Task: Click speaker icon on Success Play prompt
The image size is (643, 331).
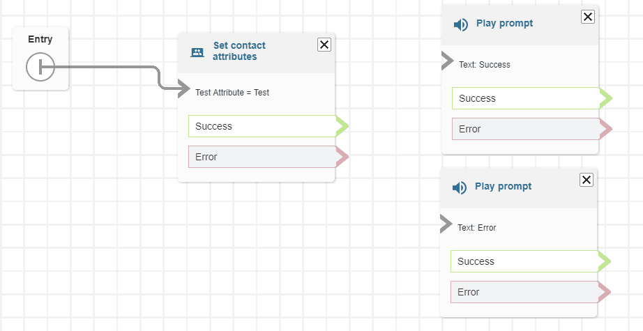Action: (461, 25)
